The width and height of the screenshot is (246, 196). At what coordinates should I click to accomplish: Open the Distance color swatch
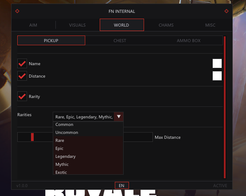(217, 76)
